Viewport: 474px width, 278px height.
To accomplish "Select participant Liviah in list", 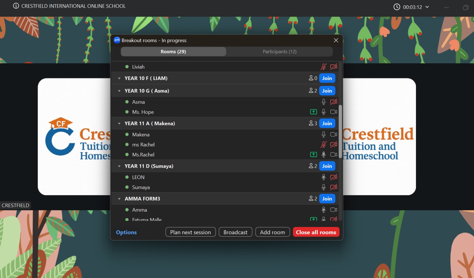I will click(x=225, y=67).
